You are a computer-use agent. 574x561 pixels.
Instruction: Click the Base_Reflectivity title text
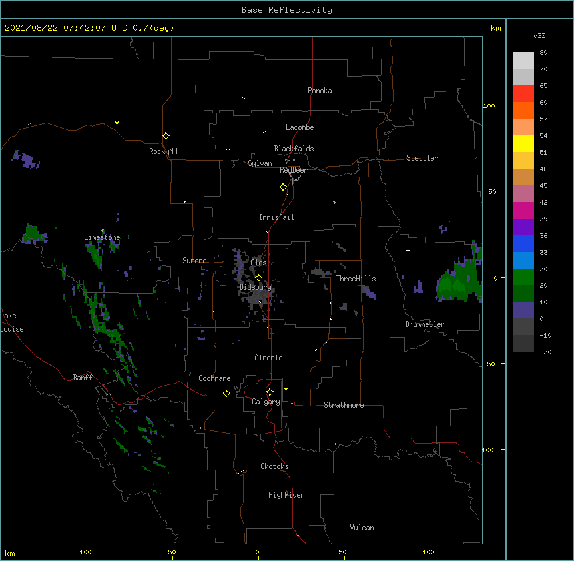[x=286, y=10]
